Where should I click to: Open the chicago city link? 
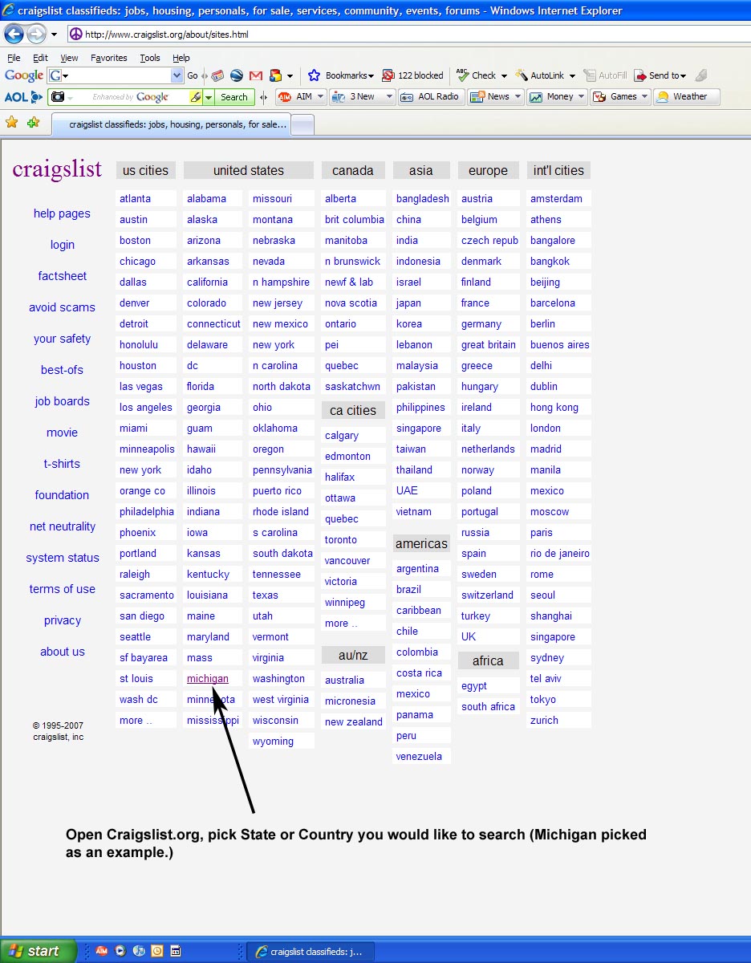point(137,262)
